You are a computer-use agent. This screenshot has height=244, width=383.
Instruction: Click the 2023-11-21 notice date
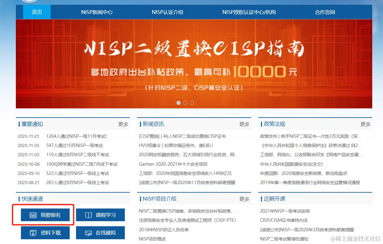[29, 136]
